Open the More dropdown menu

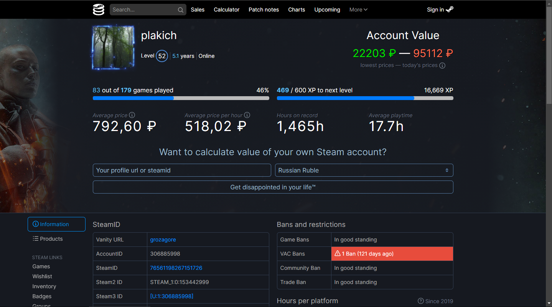tap(358, 10)
